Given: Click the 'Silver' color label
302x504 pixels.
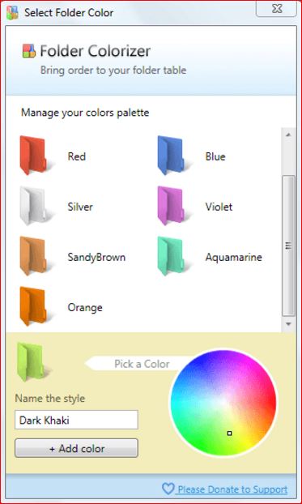Looking at the screenshot, I should 80,207.
